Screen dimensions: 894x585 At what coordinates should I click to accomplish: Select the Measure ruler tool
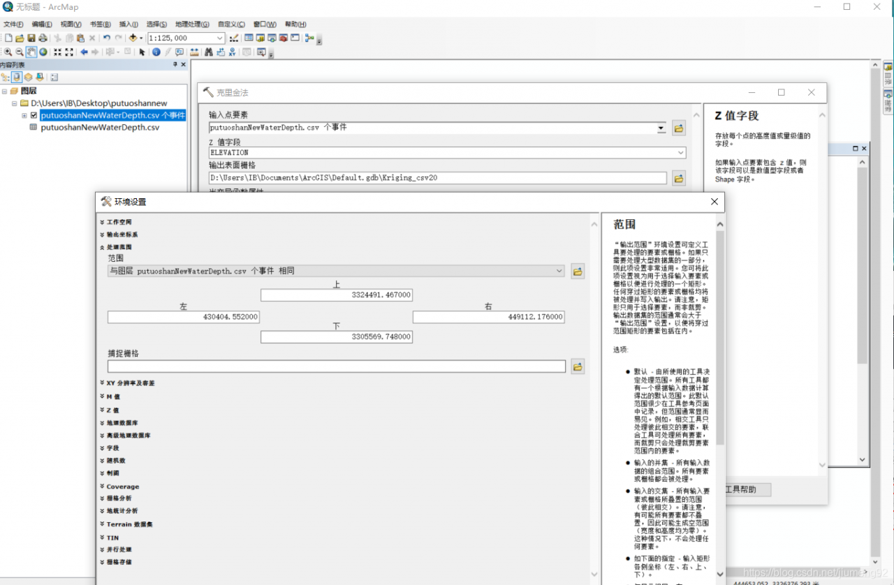pos(193,52)
